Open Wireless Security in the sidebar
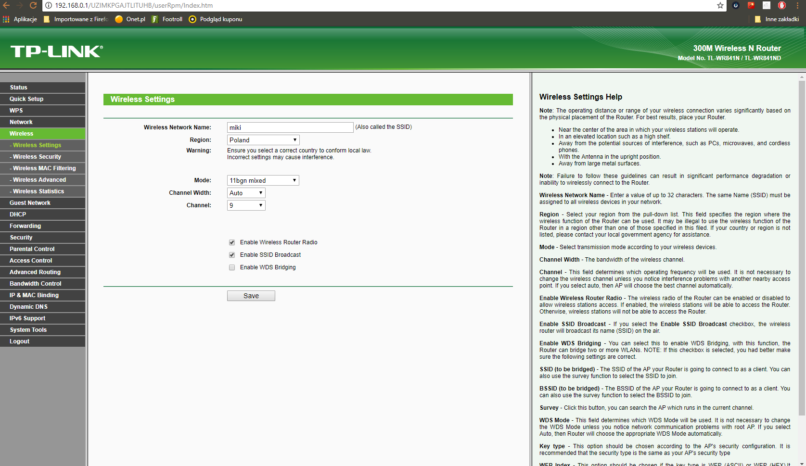806x466 pixels. pos(37,157)
